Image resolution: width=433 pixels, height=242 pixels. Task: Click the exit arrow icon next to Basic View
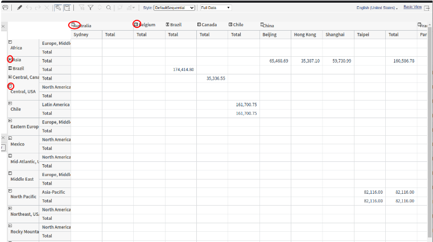pos(427,8)
